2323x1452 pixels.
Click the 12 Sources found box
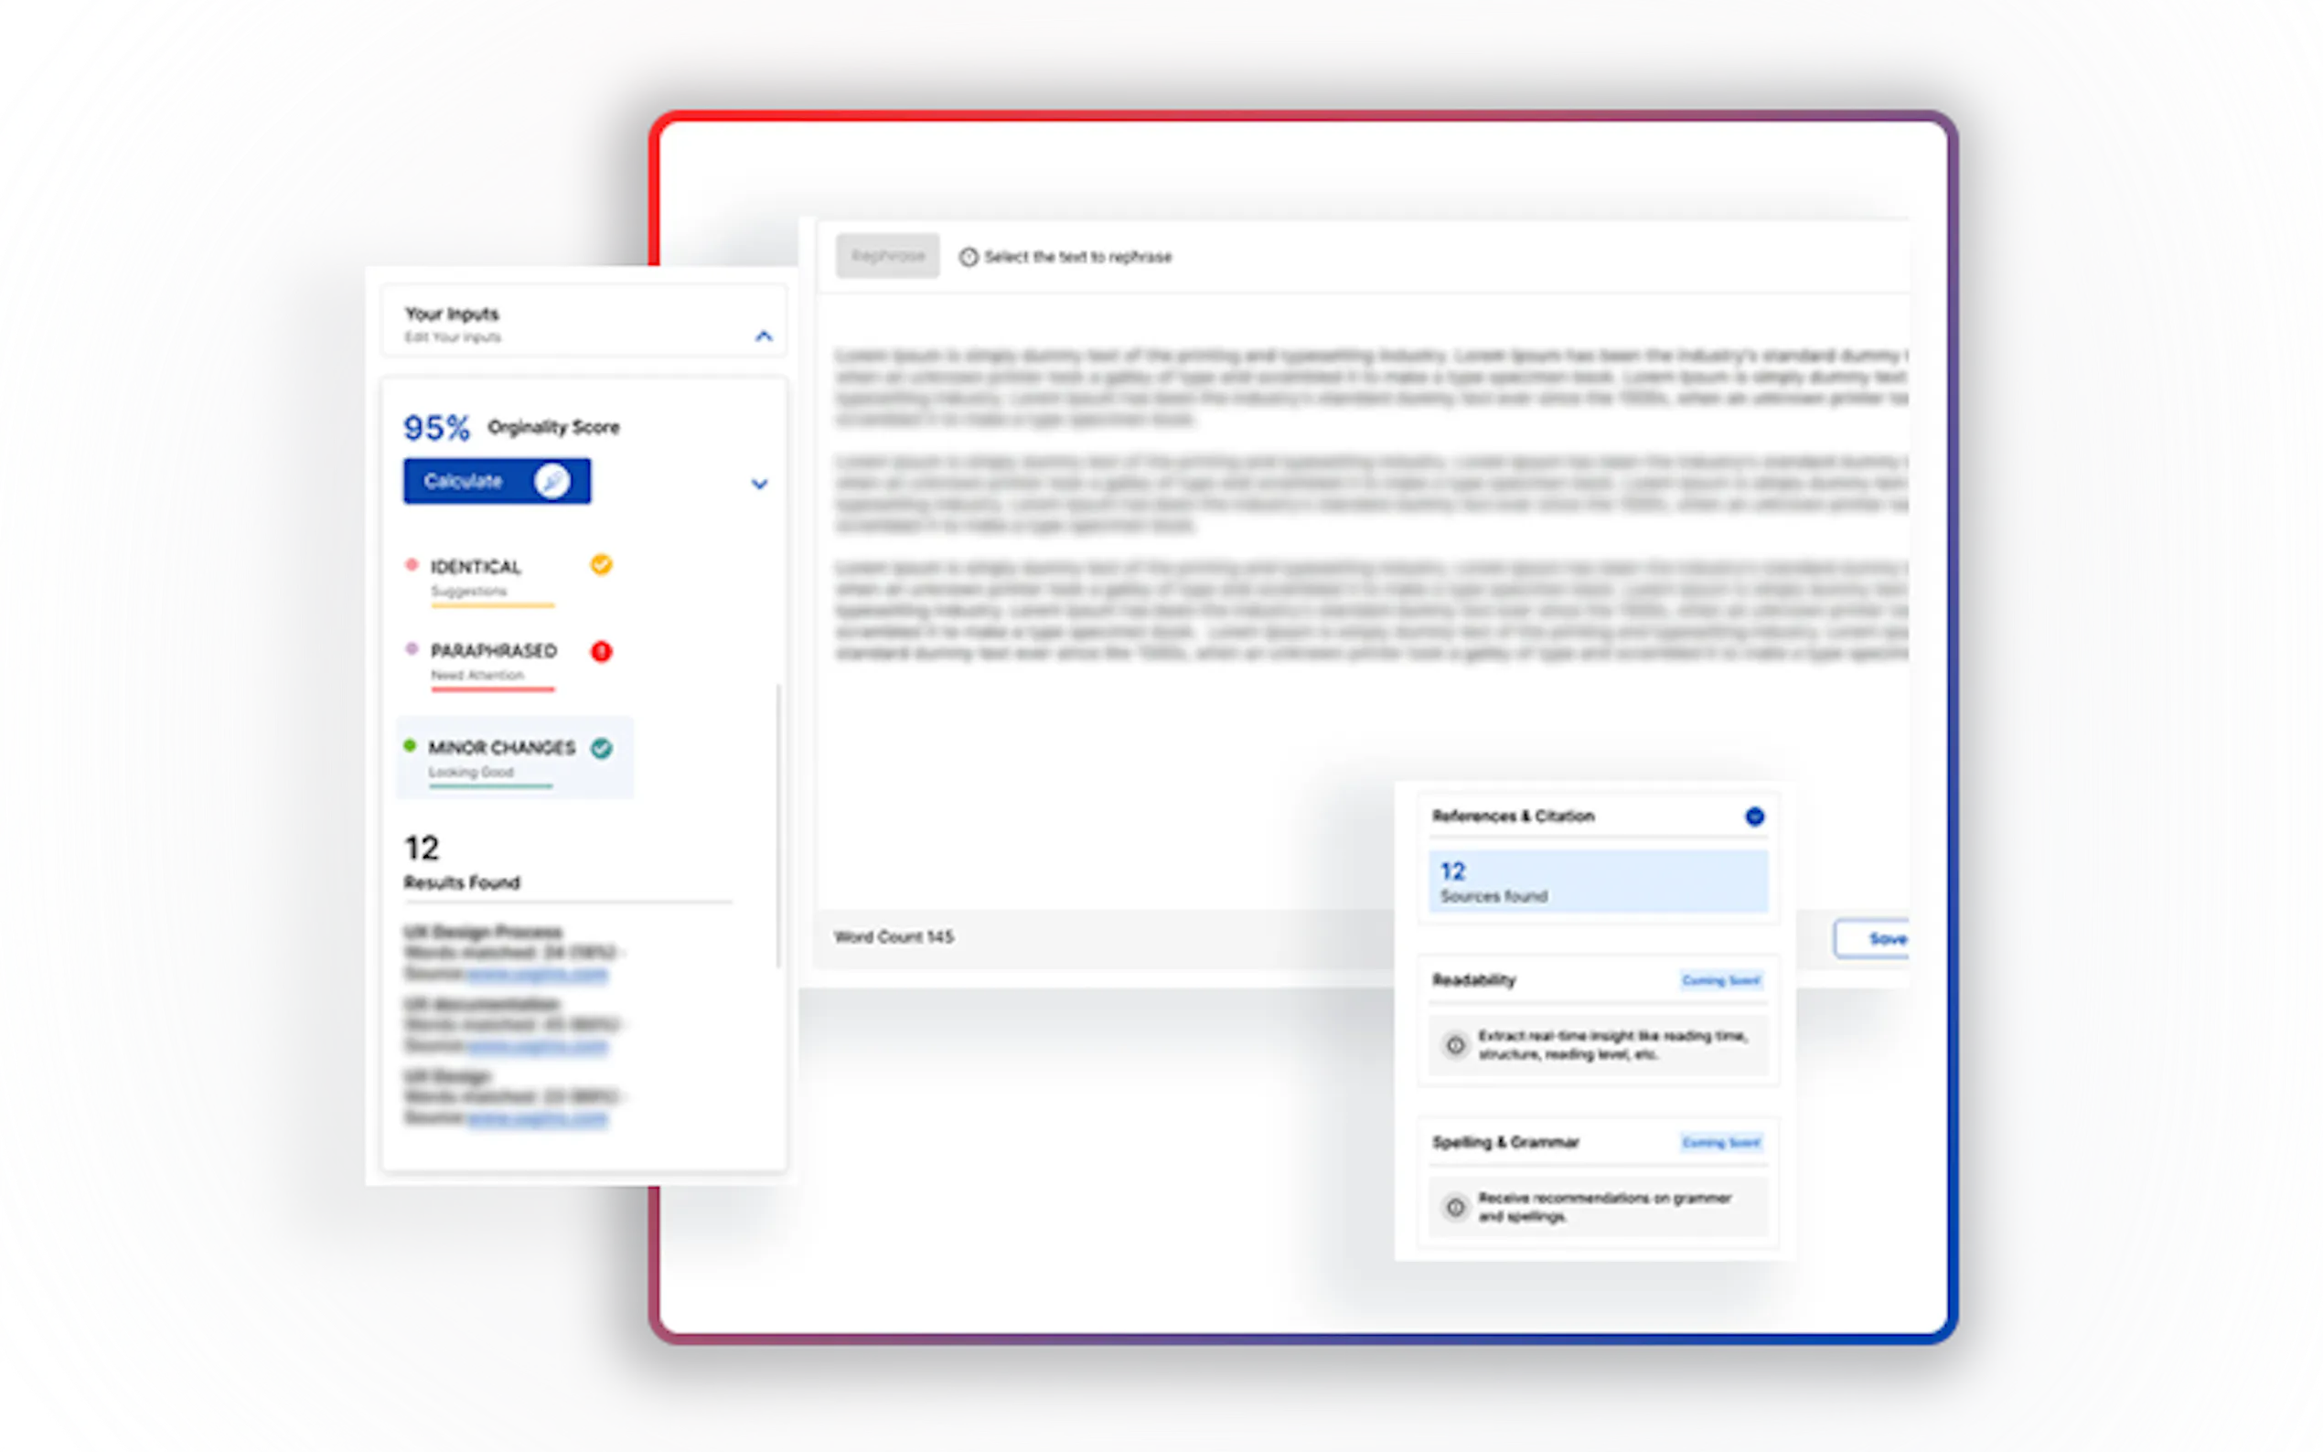point(1597,881)
